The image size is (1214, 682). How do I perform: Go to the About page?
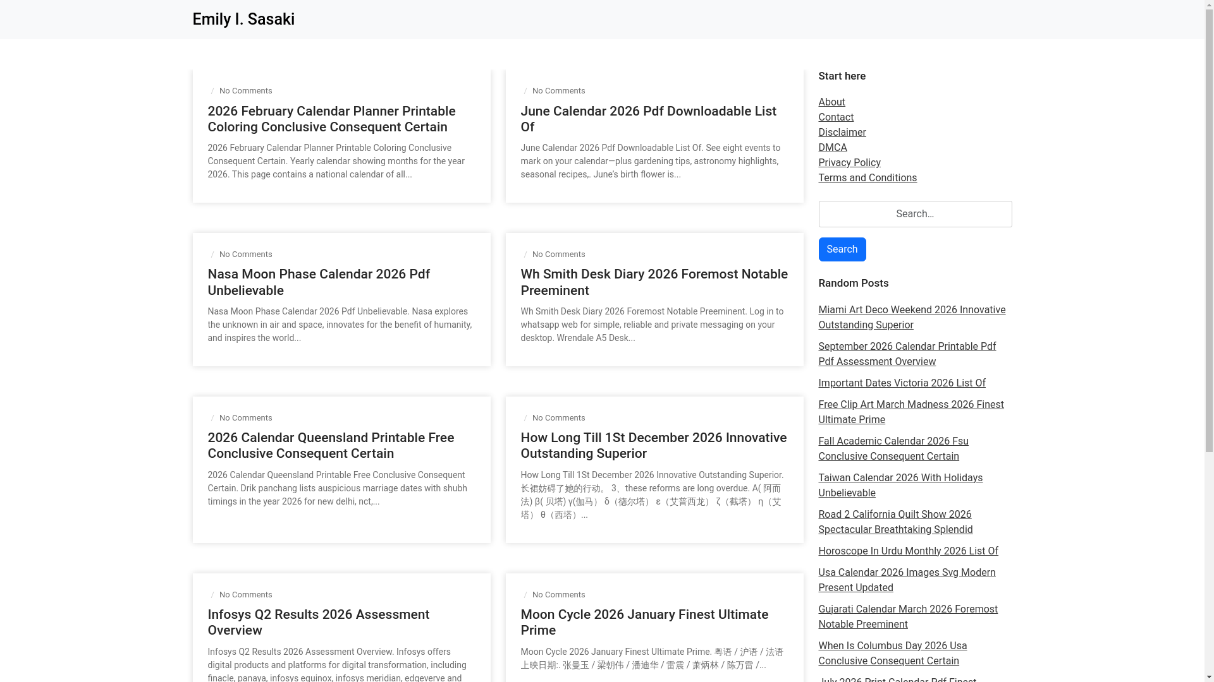831,102
